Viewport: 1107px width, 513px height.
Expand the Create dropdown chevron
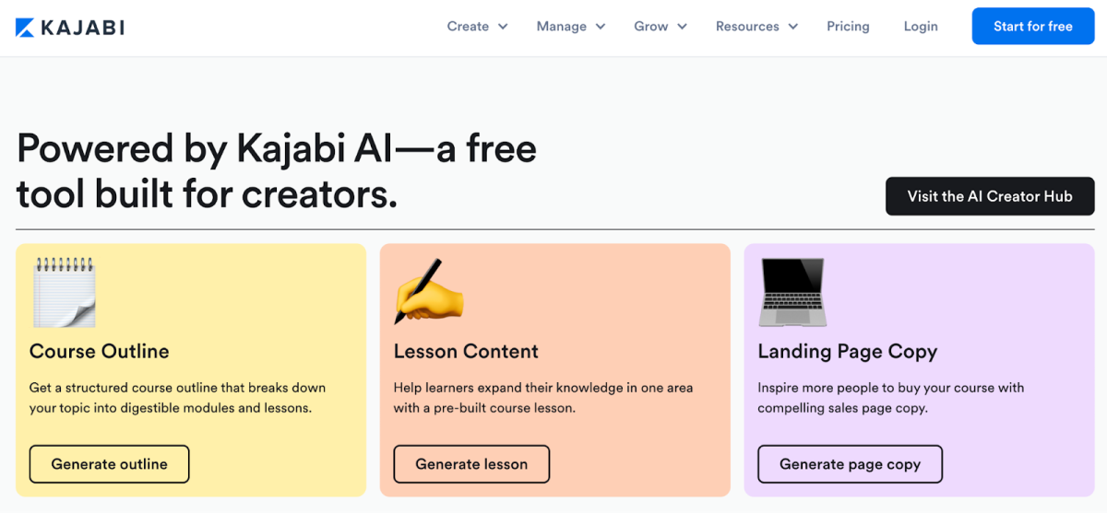[503, 27]
